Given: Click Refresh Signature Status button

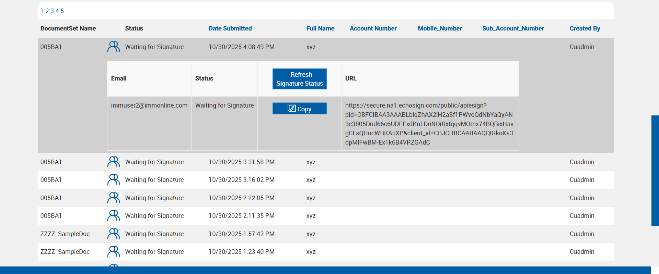Looking at the screenshot, I should coord(300,79).
